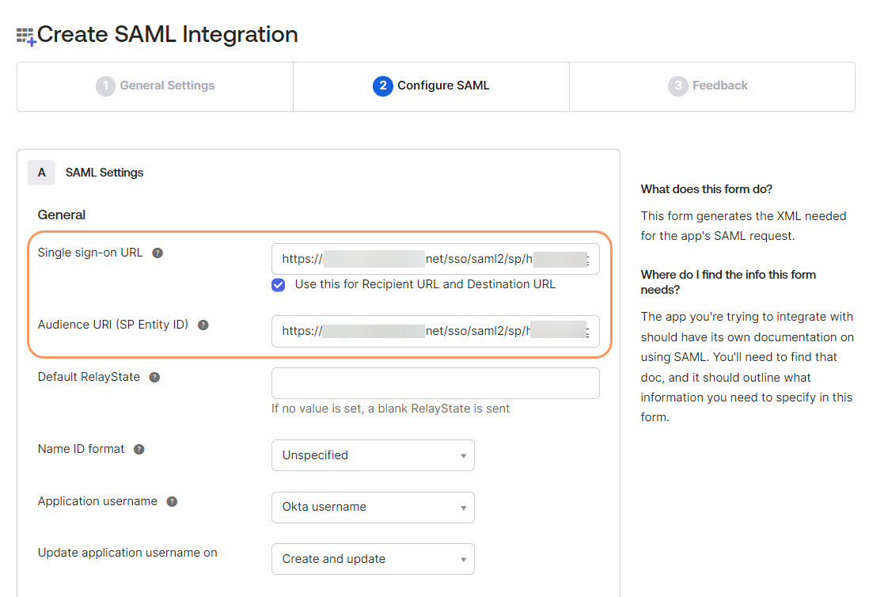Toggle Use this for Recipient URL checkbox

[278, 285]
